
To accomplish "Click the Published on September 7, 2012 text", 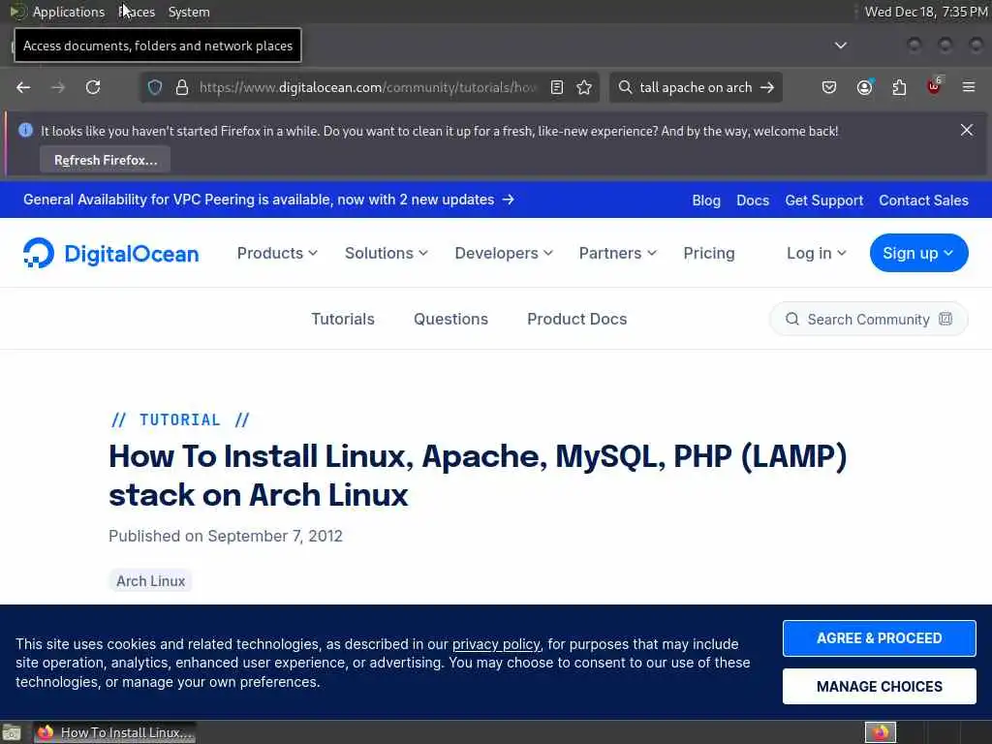I will [x=225, y=536].
